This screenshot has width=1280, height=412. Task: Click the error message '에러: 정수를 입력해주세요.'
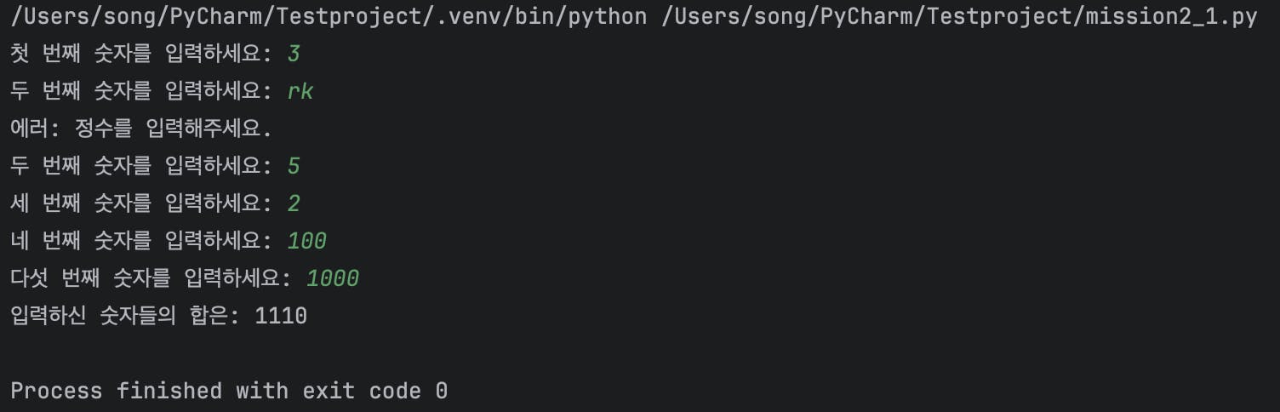(x=141, y=129)
